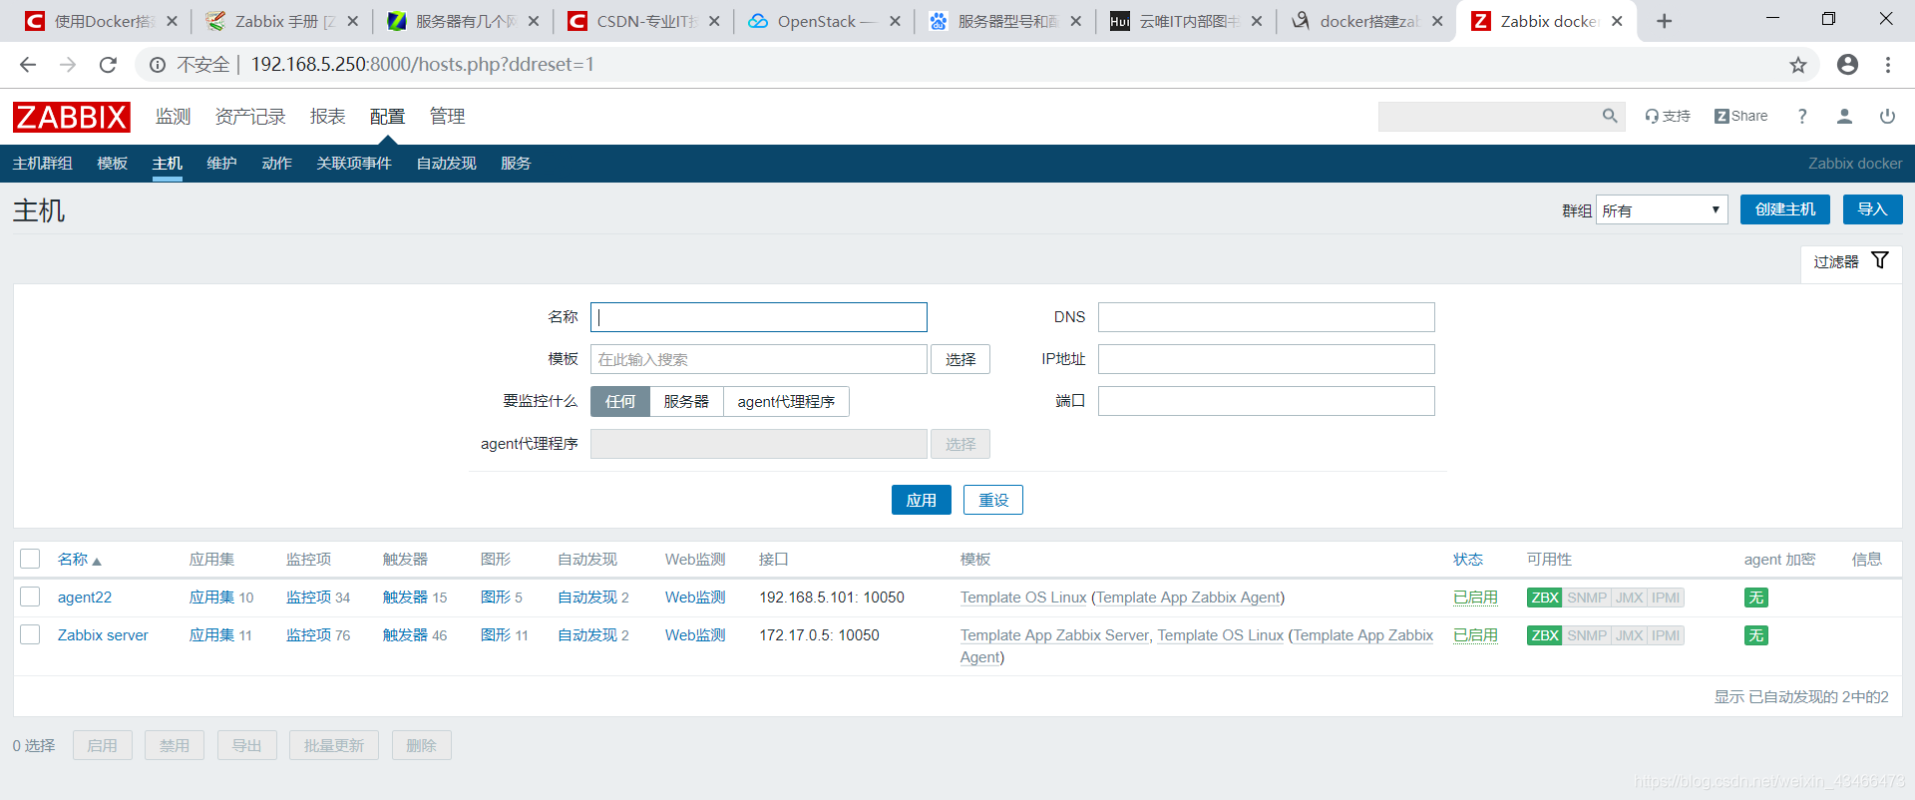Switch to 维护 submenu
1915x800 pixels.
(x=221, y=163)
